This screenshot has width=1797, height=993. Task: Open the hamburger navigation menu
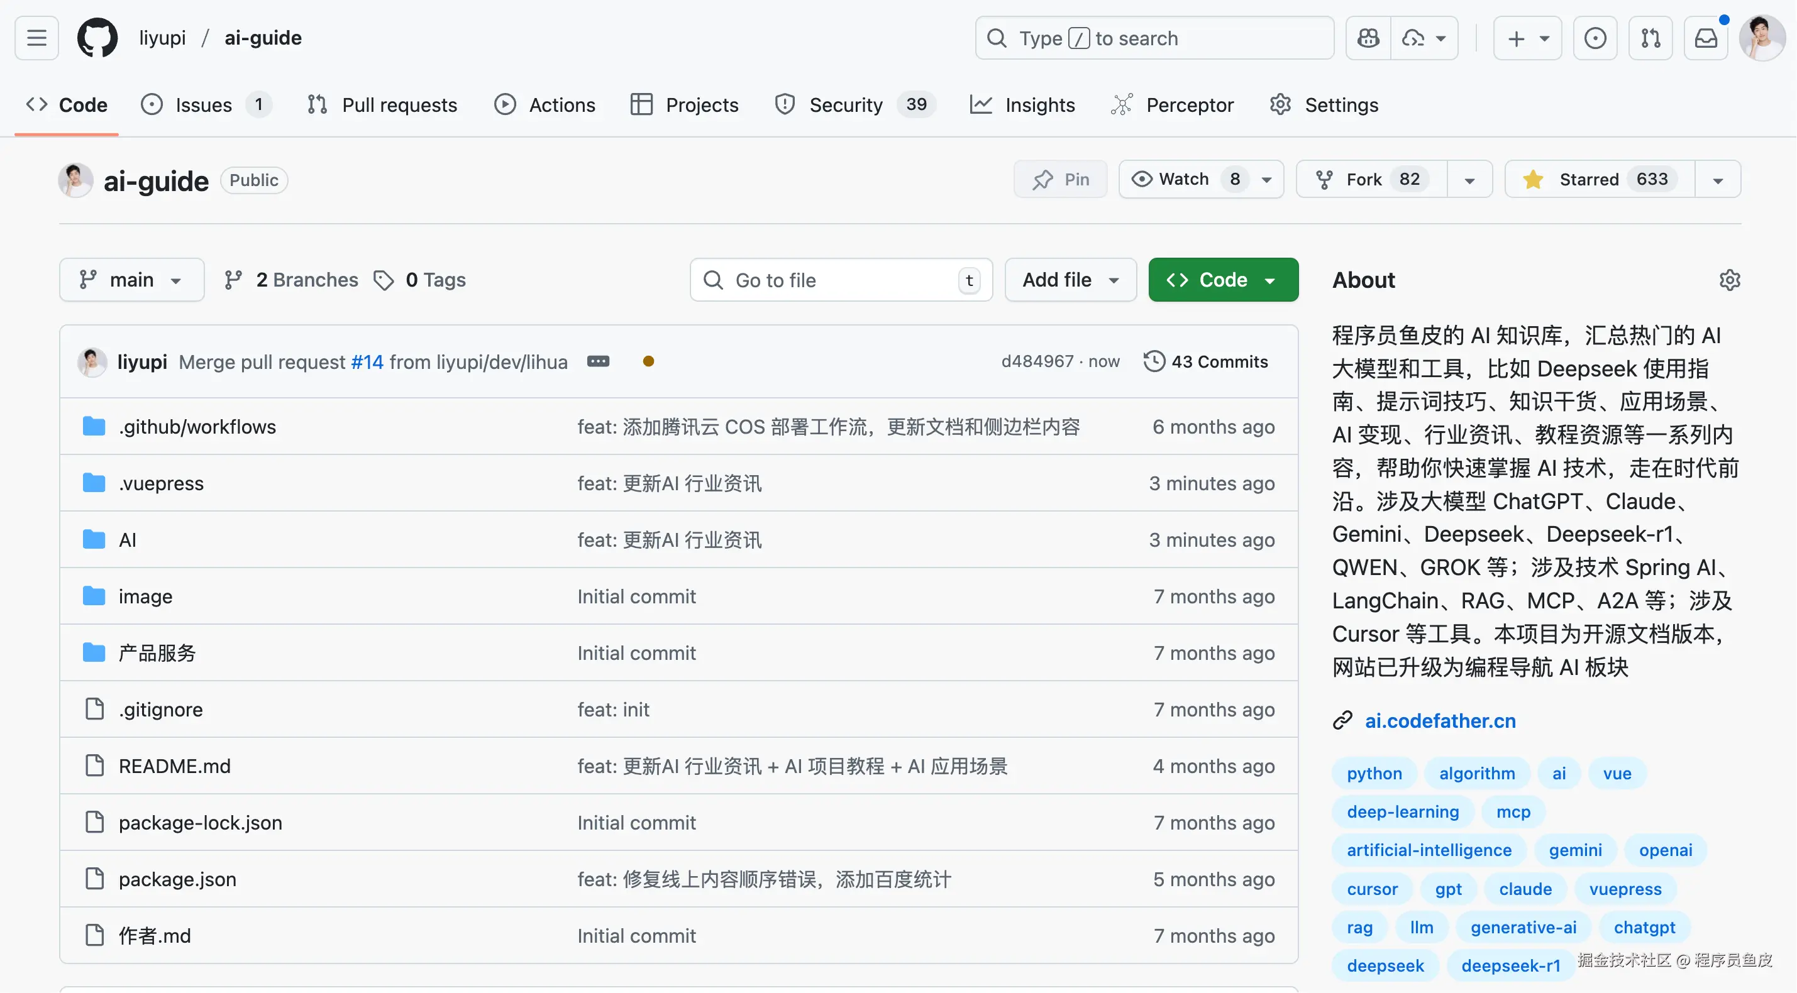point(36,38)
